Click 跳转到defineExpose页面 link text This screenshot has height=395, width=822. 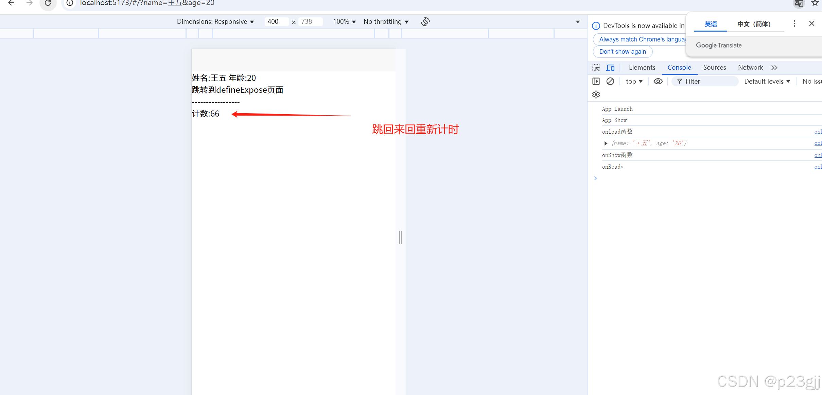pos(238,90)
